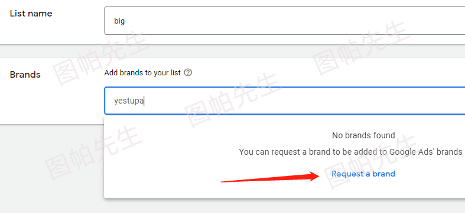
Task: Click the red arrow annotation
Action: coord(270,177)
